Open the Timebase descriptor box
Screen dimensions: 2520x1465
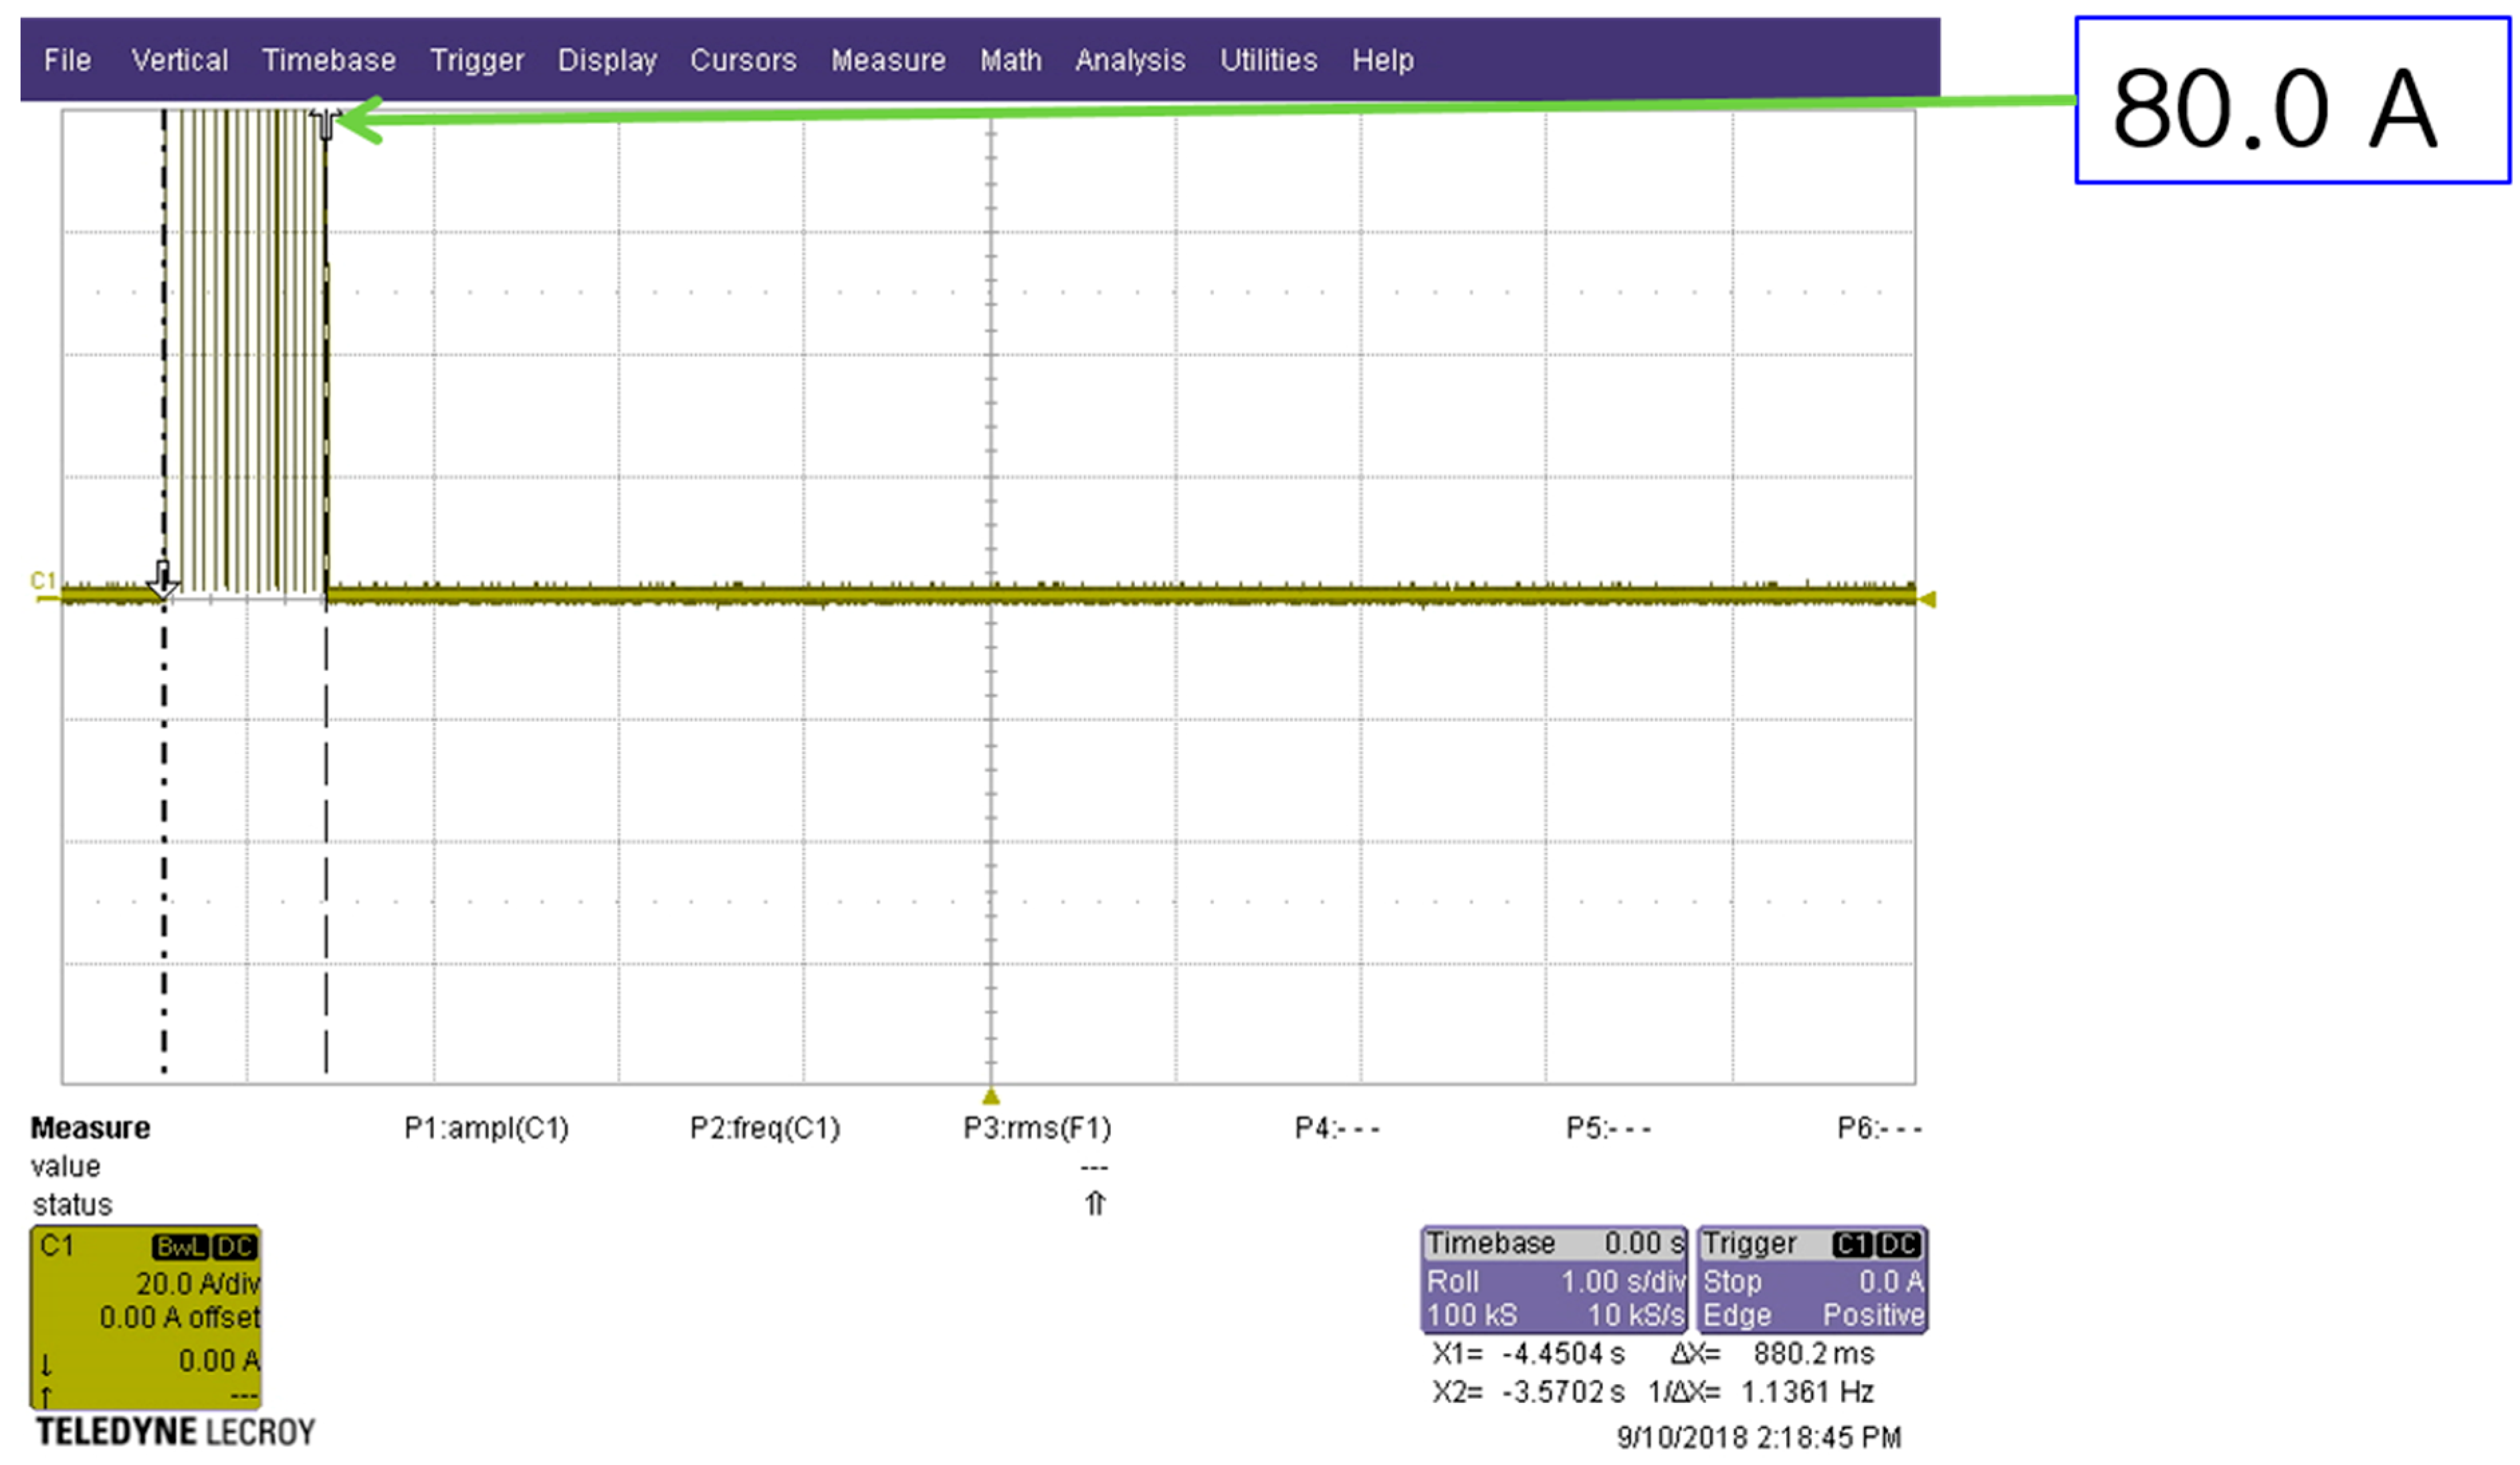click(1554, 1280)
